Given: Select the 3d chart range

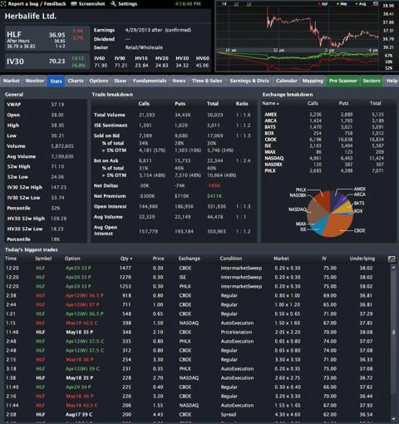Looking at the screenshot, I should point(249,4).
